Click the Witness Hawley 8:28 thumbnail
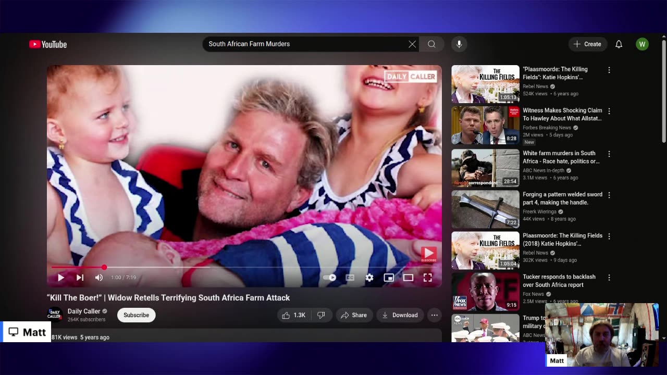667x375 pixels. [485, 126]
